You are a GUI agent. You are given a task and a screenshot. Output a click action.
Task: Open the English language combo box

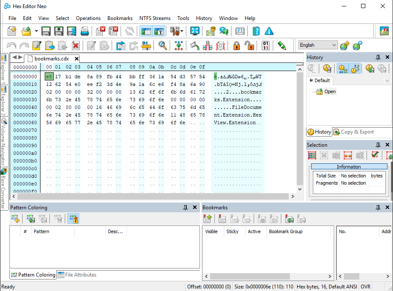point(318,45)
